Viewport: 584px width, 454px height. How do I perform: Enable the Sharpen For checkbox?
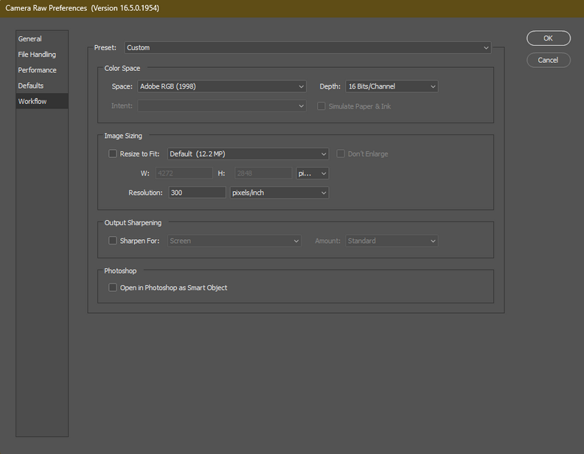113,241
